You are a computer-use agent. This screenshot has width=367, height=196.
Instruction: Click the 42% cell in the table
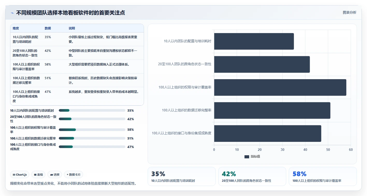point(48,51)
